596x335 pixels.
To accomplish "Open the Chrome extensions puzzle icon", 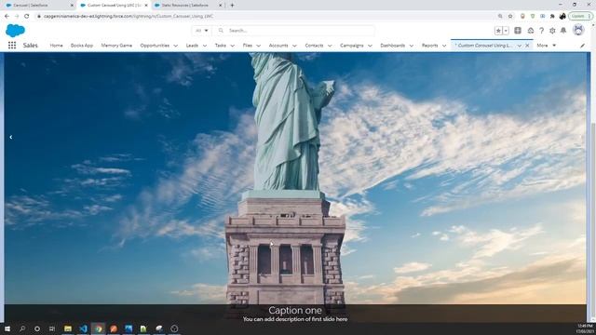I will tap(552, 16).
